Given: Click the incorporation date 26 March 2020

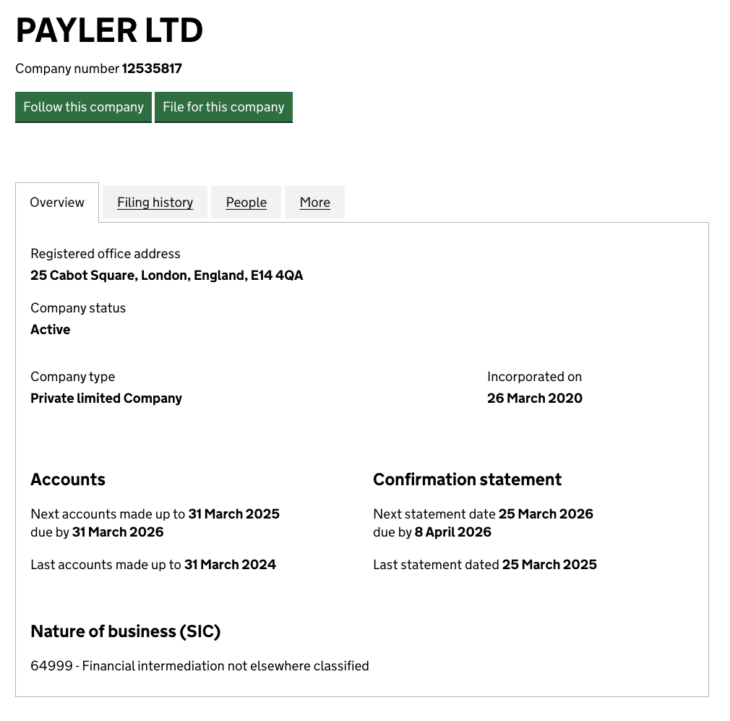Looking at the screenshot, I should 534,398.
